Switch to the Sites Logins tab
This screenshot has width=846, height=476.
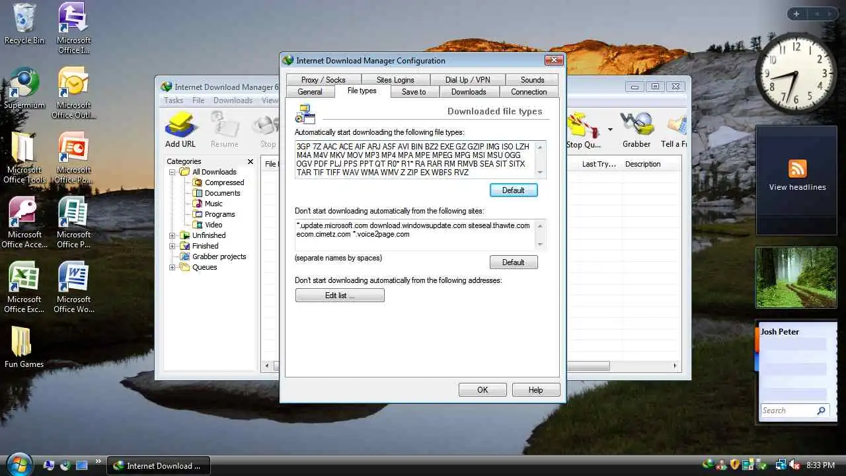point(395,80)
